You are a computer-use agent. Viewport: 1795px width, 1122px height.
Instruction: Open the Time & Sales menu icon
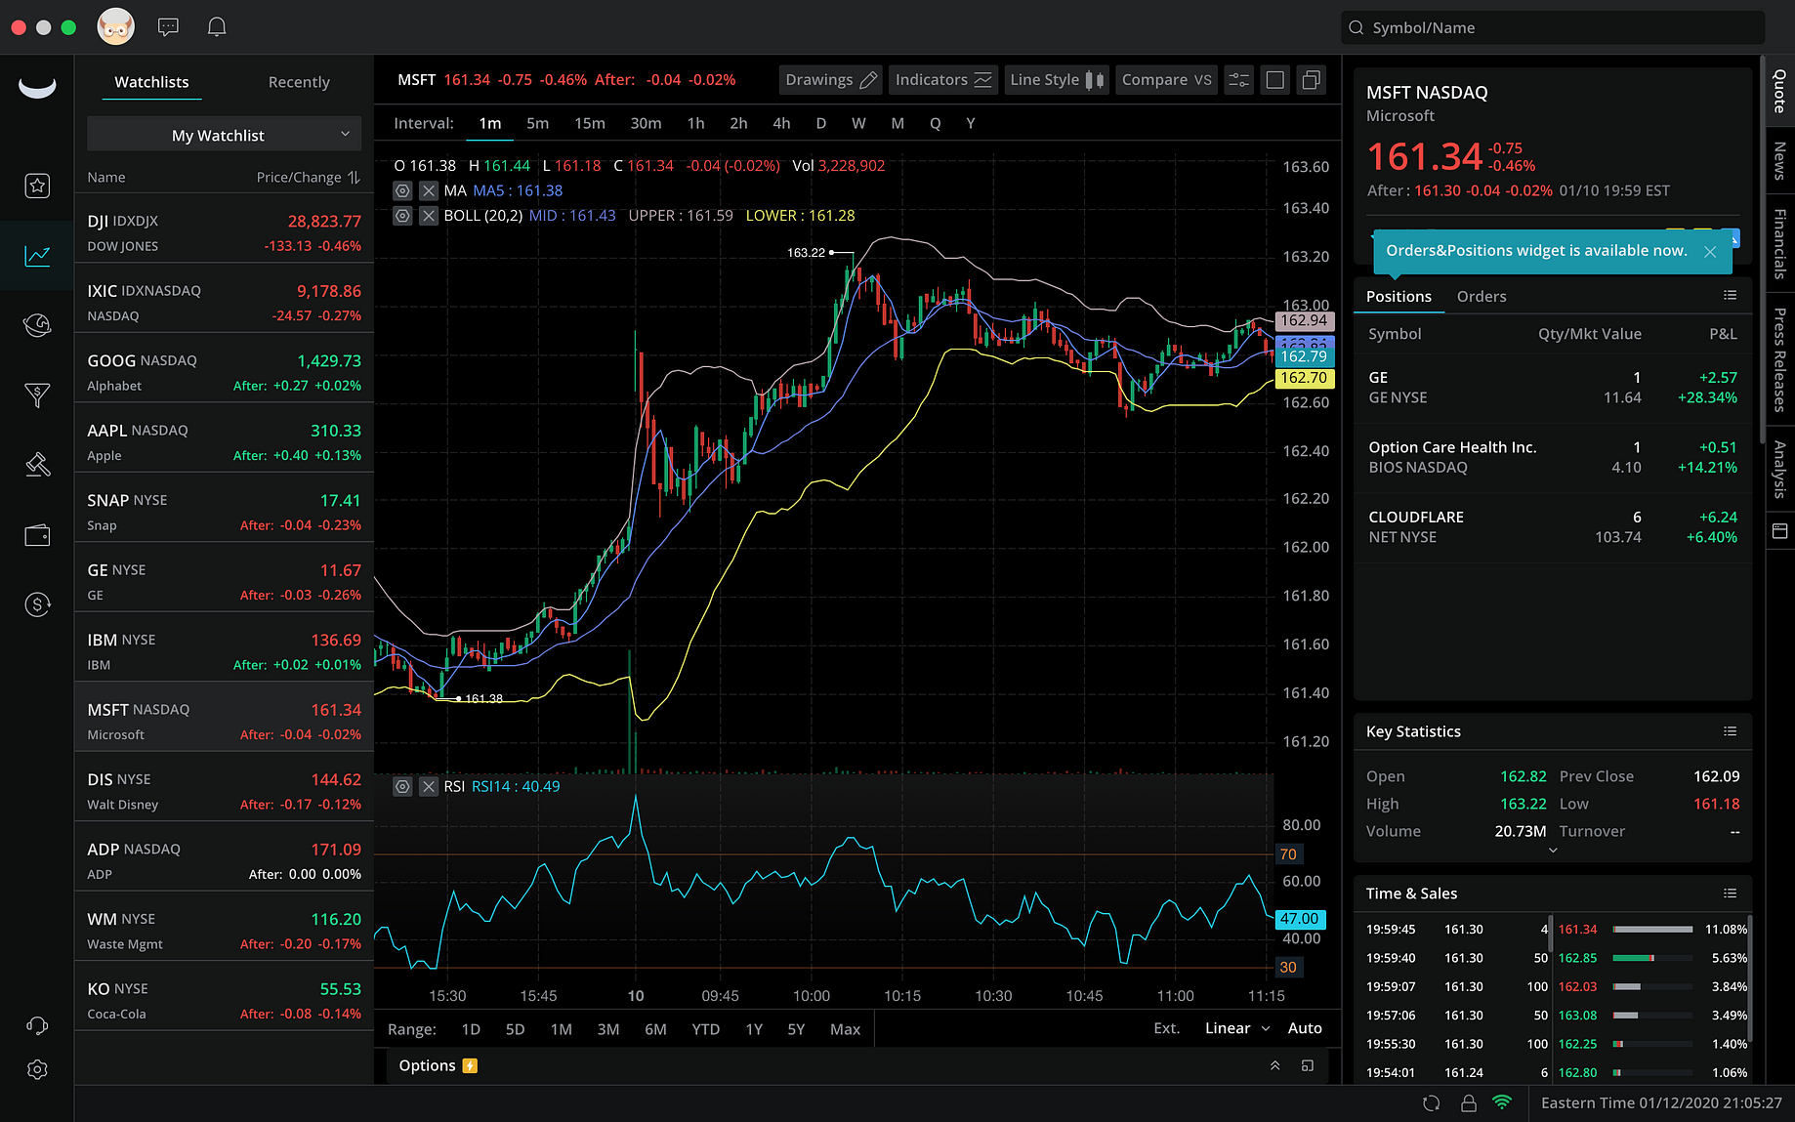tap(1730, 893)
